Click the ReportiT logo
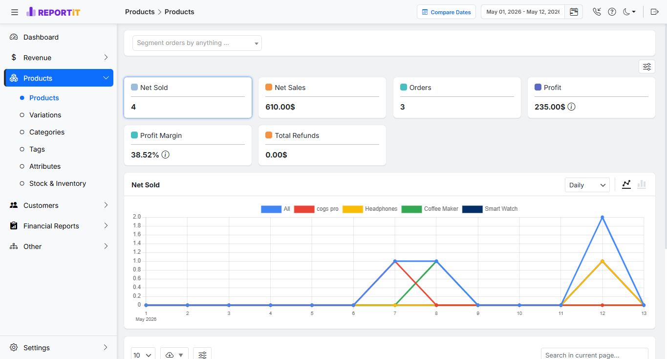 pos(54,12)
